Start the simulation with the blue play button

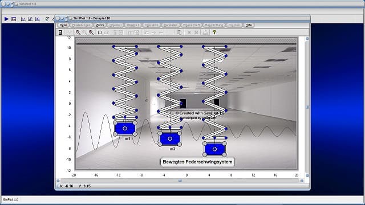pyautogui.click(x=6, y=19)
